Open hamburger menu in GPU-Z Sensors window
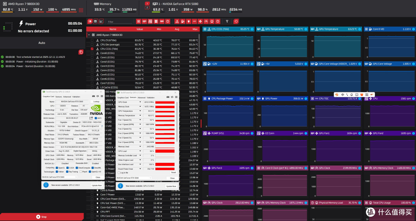 (176, 97)
